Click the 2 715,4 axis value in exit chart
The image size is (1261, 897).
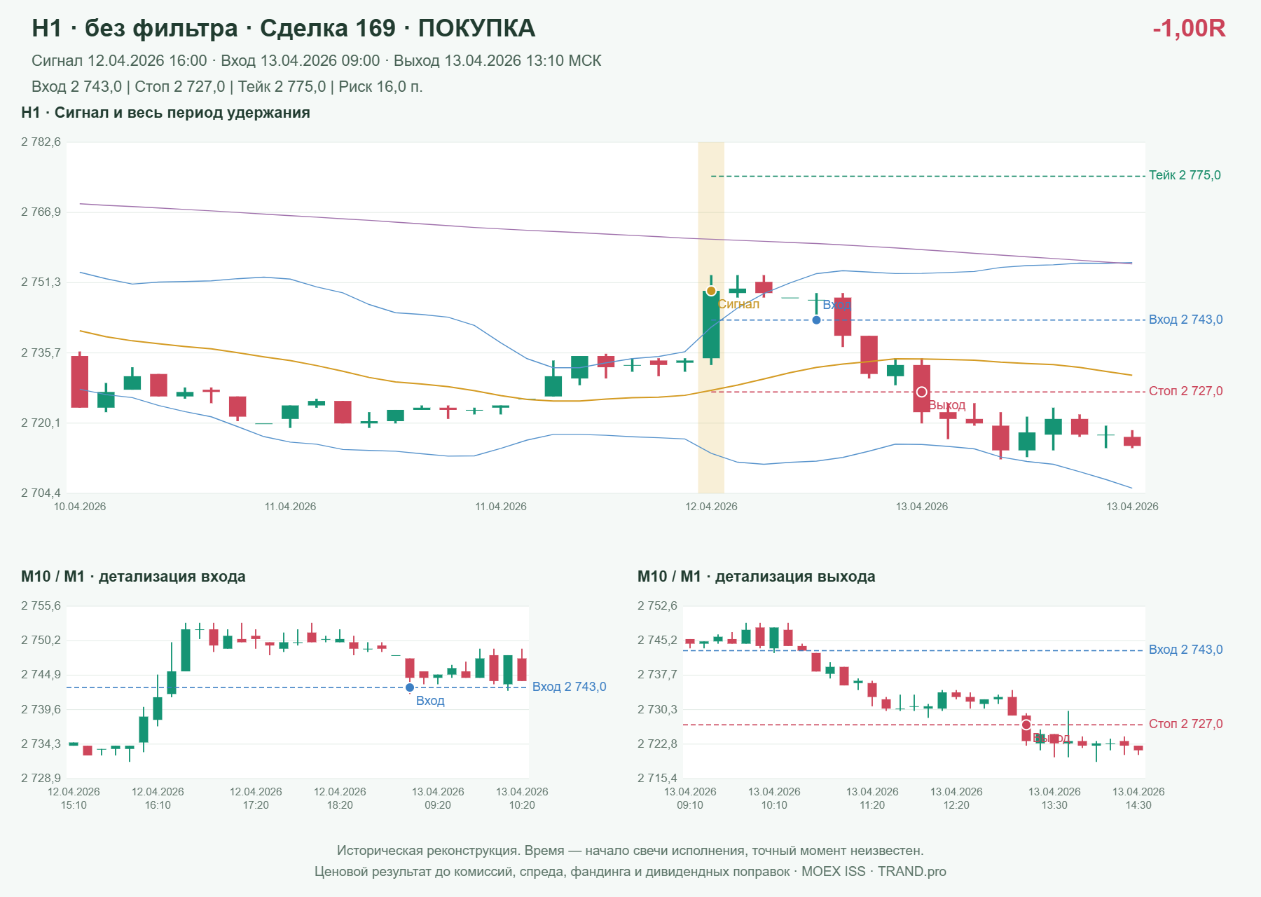pyautogui.click(x=657, y=779)
